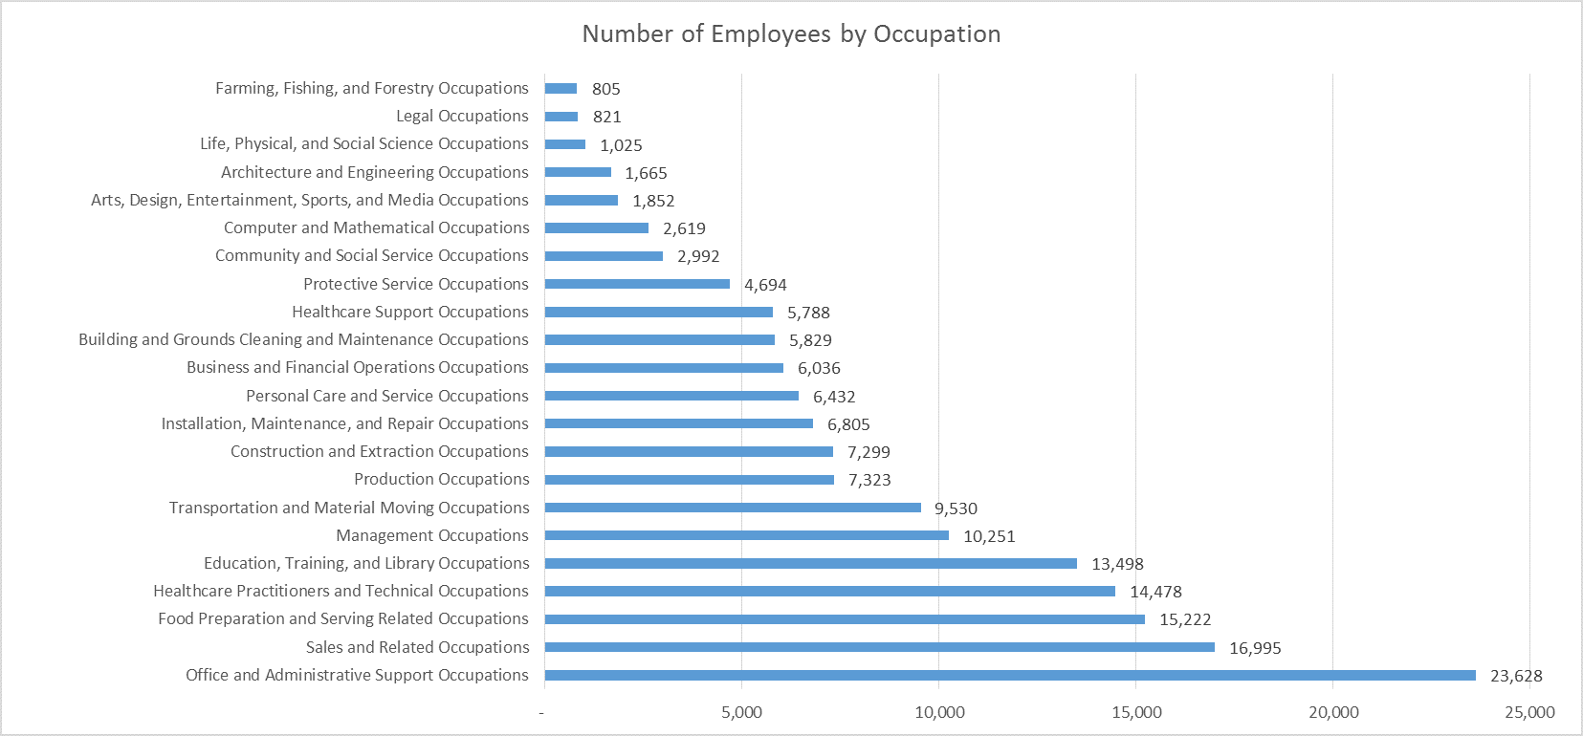Click the Architecture and Engineering Occupations label
The height and width of the screenshot is (736, 1583).
coord(374,172)
